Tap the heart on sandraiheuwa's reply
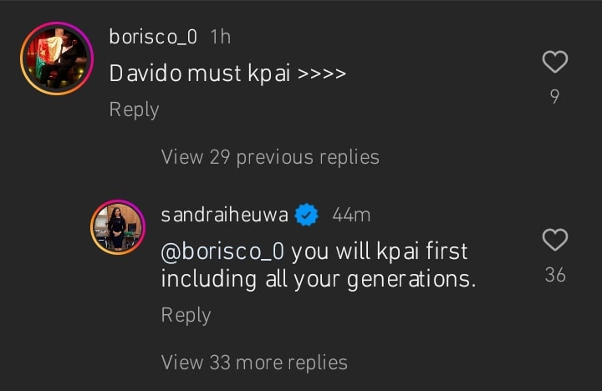Screen dimensions: 602x391 point(554,241)
